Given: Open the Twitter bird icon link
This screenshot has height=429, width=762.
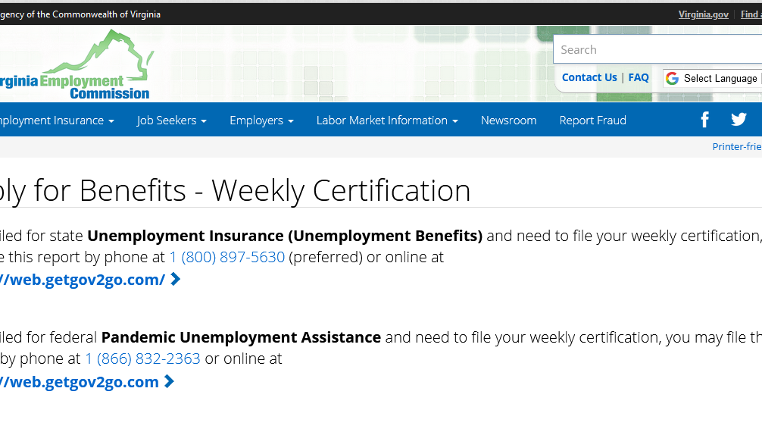Looking at the screenshot, I should click(739, 119).
